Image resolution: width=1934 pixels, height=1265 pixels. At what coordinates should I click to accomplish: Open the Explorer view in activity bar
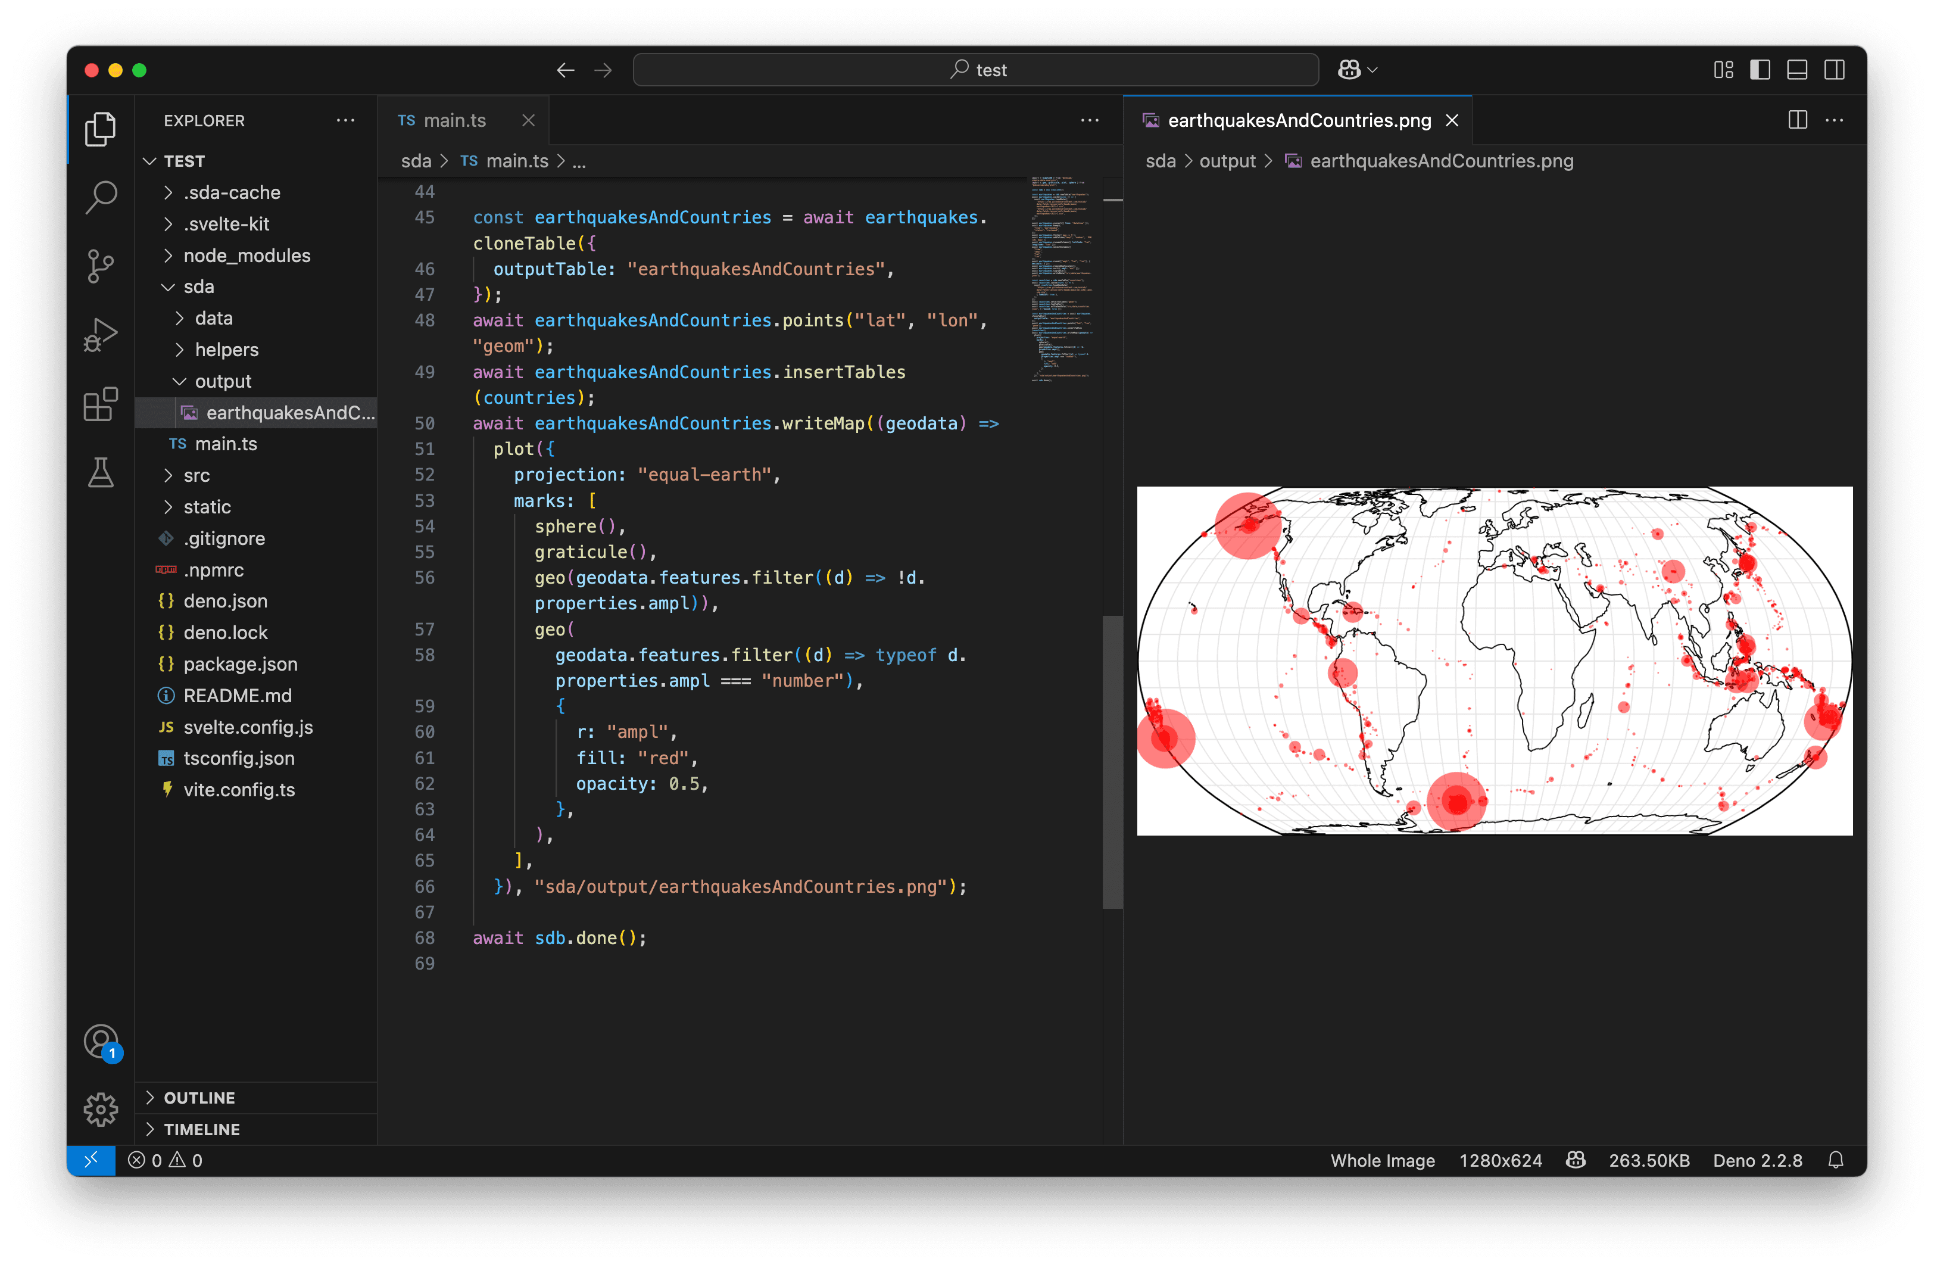(101, 129)
